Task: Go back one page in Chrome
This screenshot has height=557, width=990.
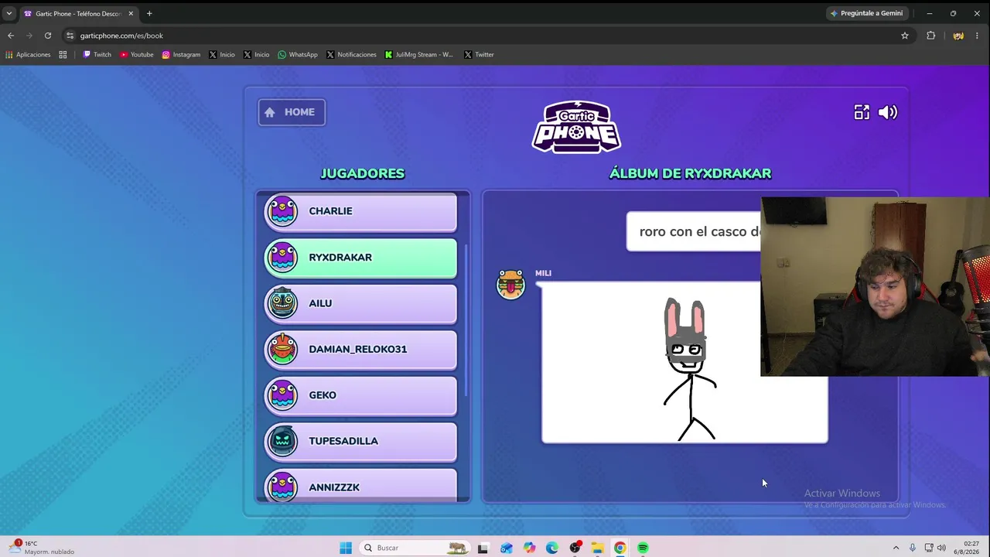Action: 11,36
